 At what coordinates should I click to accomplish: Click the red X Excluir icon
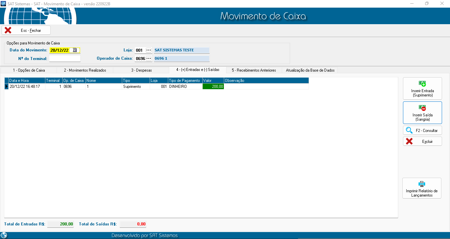point(409,141)
